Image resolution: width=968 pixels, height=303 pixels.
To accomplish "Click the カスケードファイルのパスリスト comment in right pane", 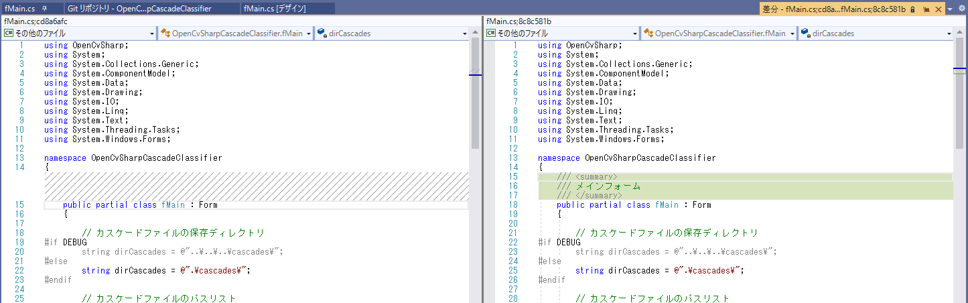I will click(652, 298).
